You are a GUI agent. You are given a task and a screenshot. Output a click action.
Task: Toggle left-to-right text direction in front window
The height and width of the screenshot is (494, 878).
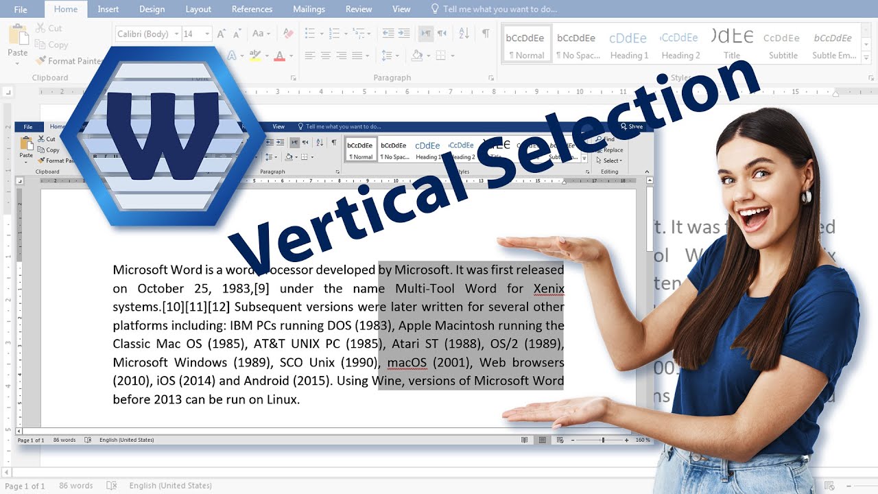pos(294,142)
